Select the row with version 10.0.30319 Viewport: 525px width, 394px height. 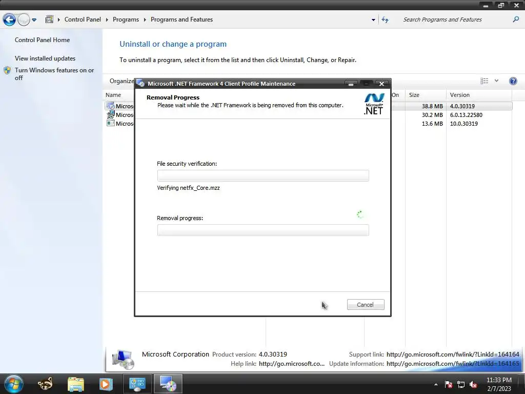pos(308,123)
